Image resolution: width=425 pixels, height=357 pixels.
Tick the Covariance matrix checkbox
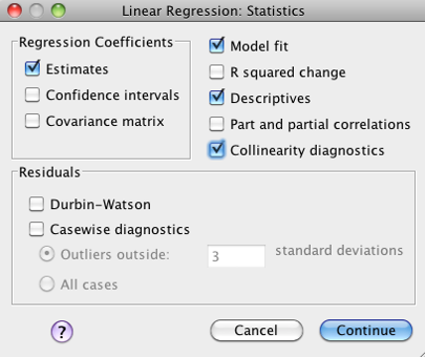[x=32, y=121]
